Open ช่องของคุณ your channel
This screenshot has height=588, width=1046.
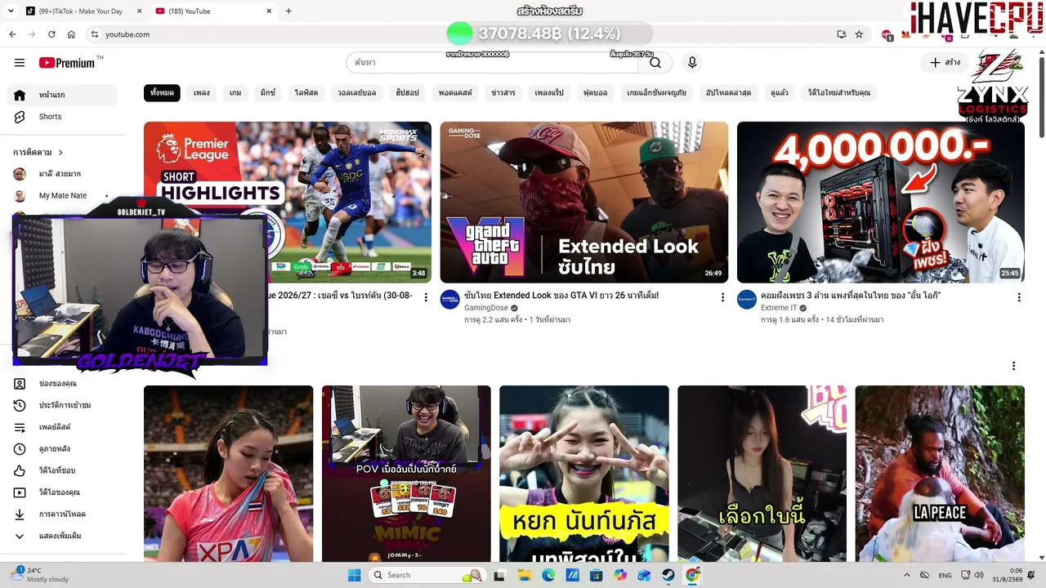[x=64, y=384]
